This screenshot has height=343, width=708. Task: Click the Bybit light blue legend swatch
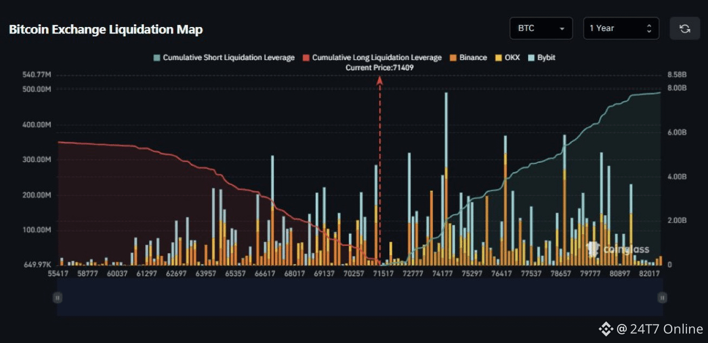(x=530, y=57)
